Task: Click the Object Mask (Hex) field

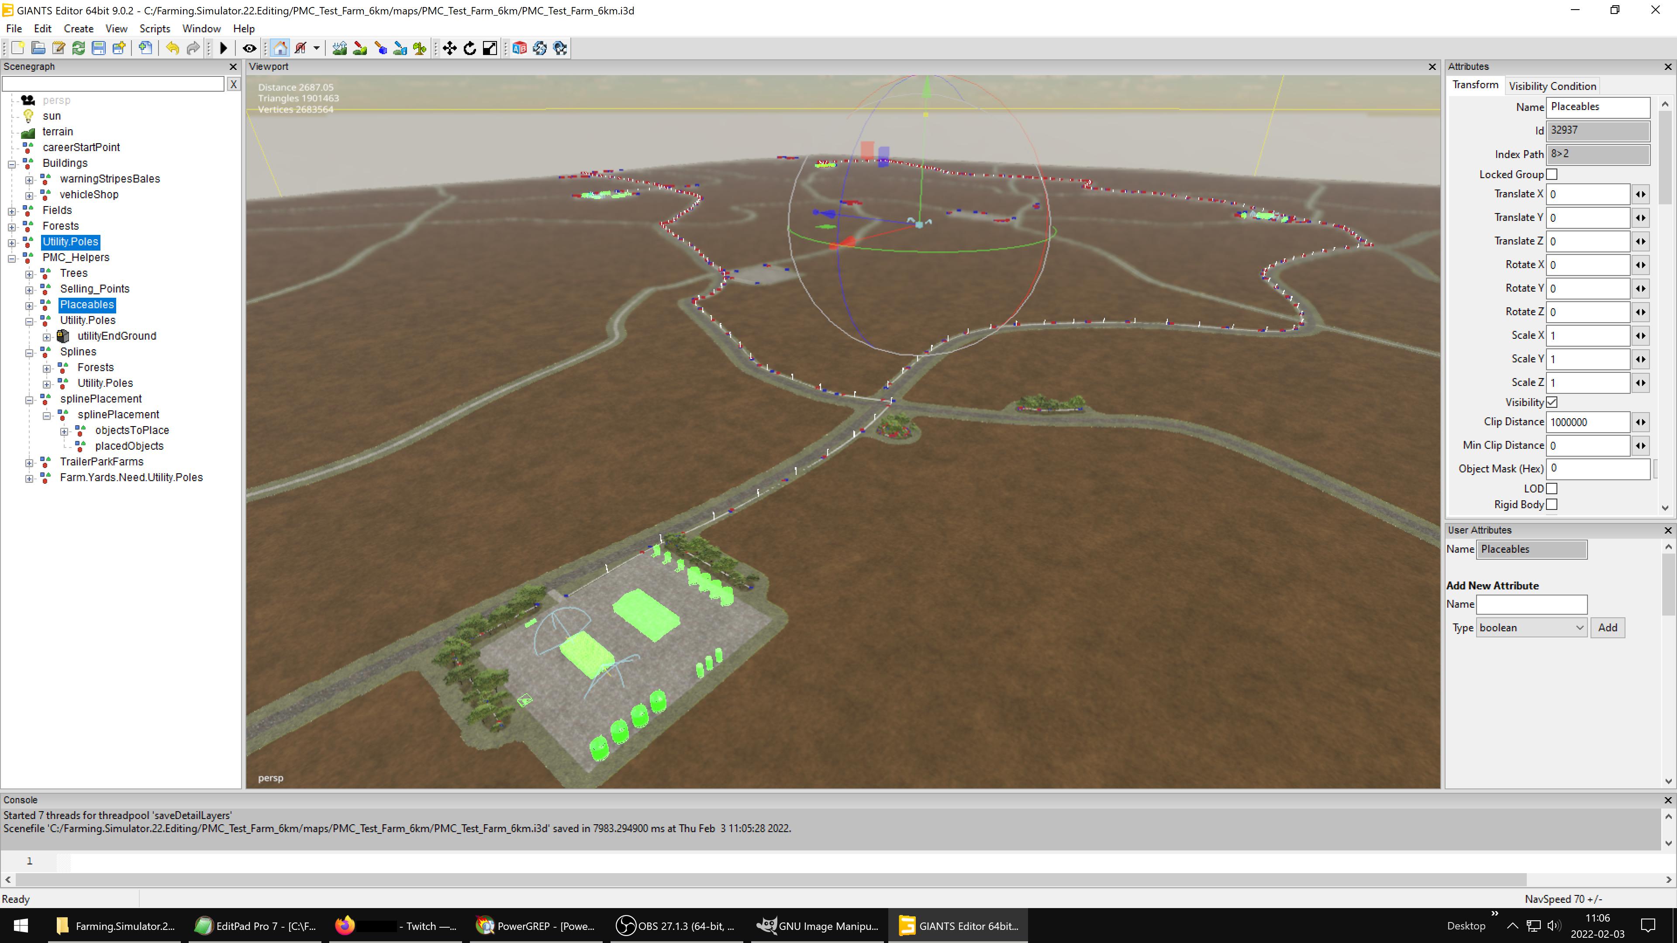Action: (x=1598, y=468)
